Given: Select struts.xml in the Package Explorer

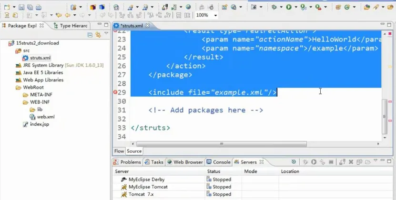Looking at the screenshot, I should [x=37, y=58].
